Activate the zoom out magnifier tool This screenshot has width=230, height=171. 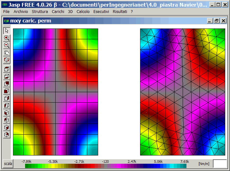(7, 45)
